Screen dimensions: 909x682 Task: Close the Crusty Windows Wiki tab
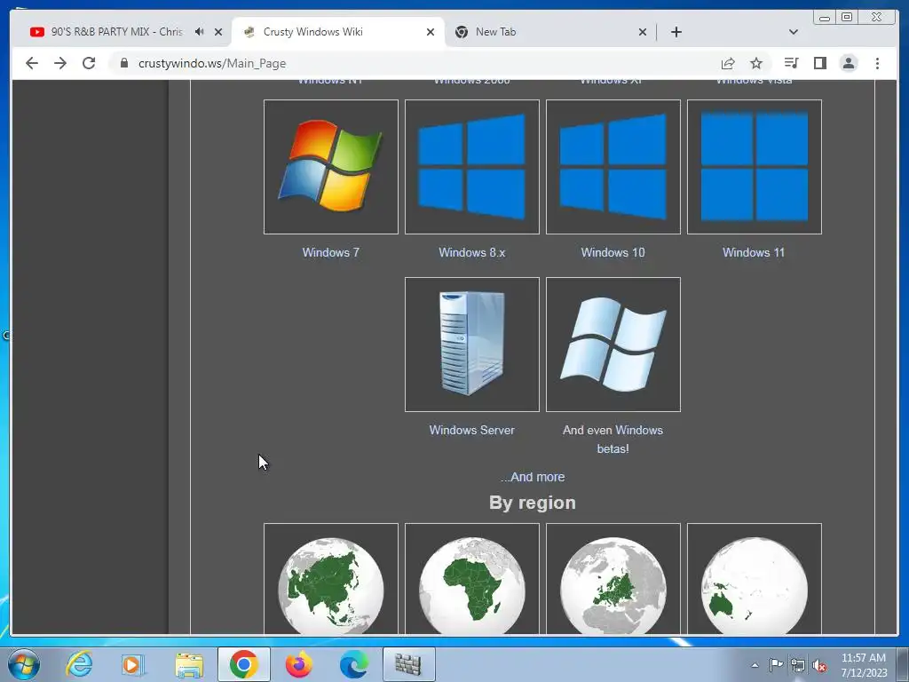(431, 32)
